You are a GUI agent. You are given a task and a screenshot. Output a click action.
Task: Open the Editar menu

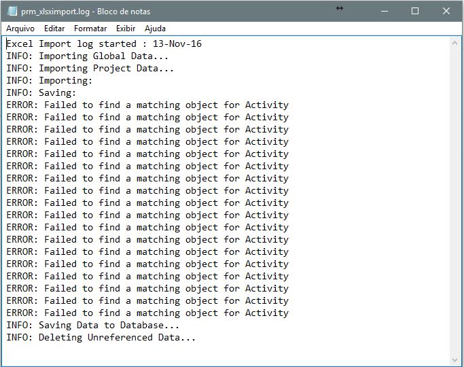54,29
